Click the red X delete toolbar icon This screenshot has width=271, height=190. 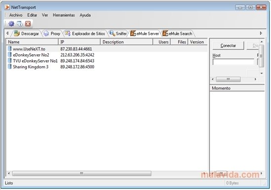pyautogui.click(x=28, y=24)
